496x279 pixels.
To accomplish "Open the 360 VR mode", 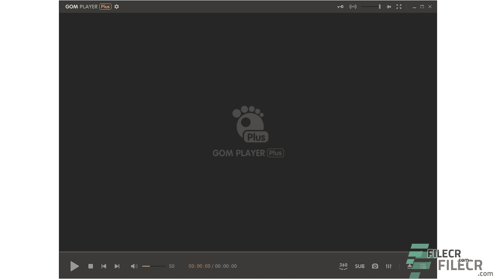I will 343,266.
